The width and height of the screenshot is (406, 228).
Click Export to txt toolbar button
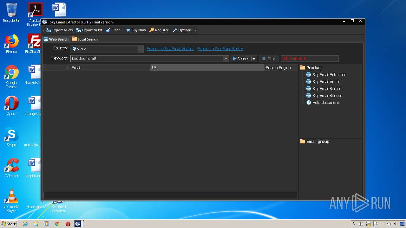[x=89, y=30]
